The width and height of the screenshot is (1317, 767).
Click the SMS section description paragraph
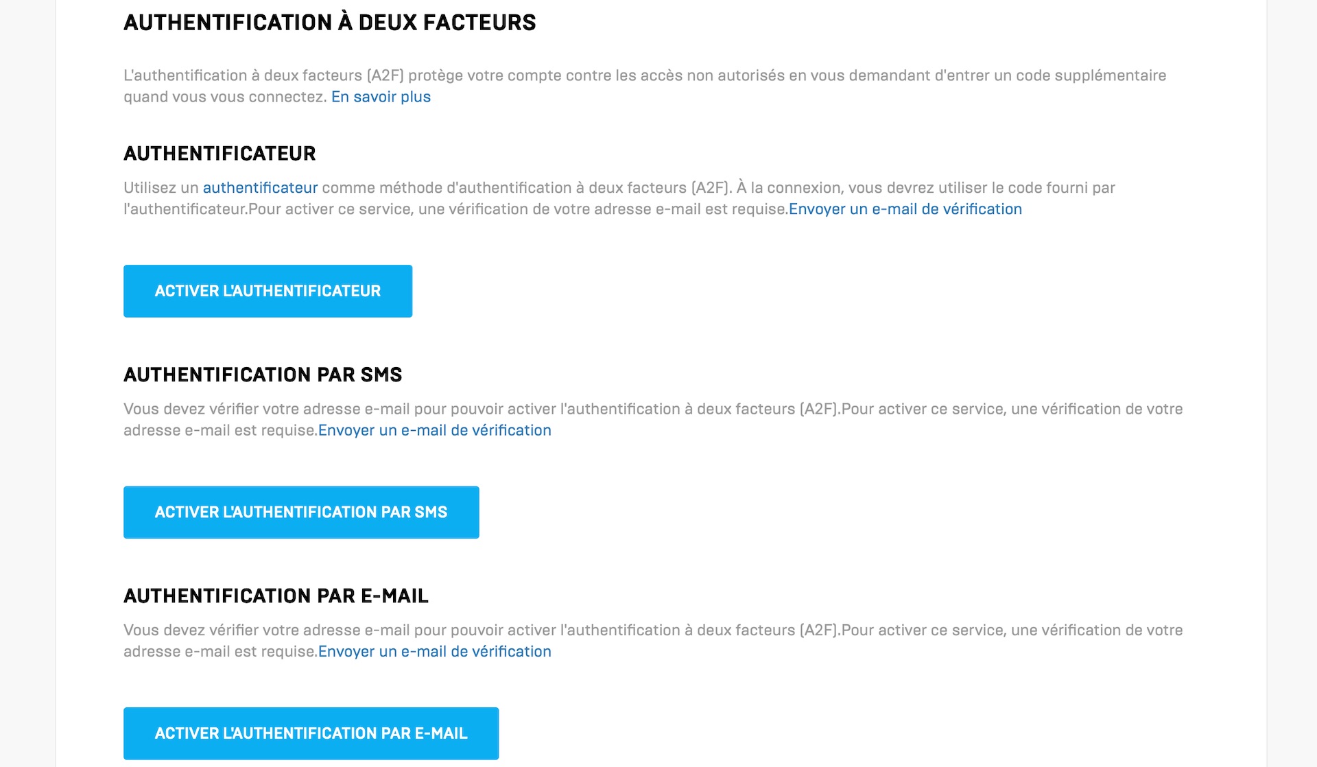click(x=653, y=419)
